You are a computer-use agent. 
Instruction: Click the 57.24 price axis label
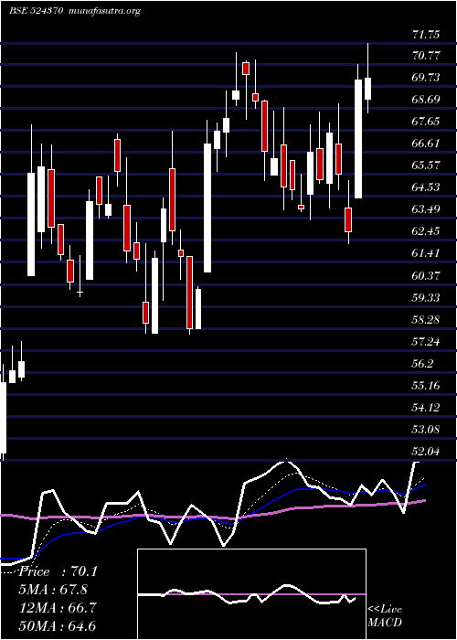coord(426,342)
